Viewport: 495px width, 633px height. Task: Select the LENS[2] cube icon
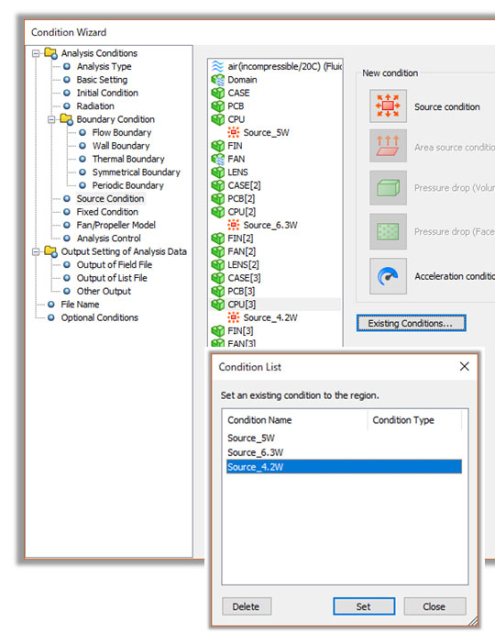(x=218, y=265)
